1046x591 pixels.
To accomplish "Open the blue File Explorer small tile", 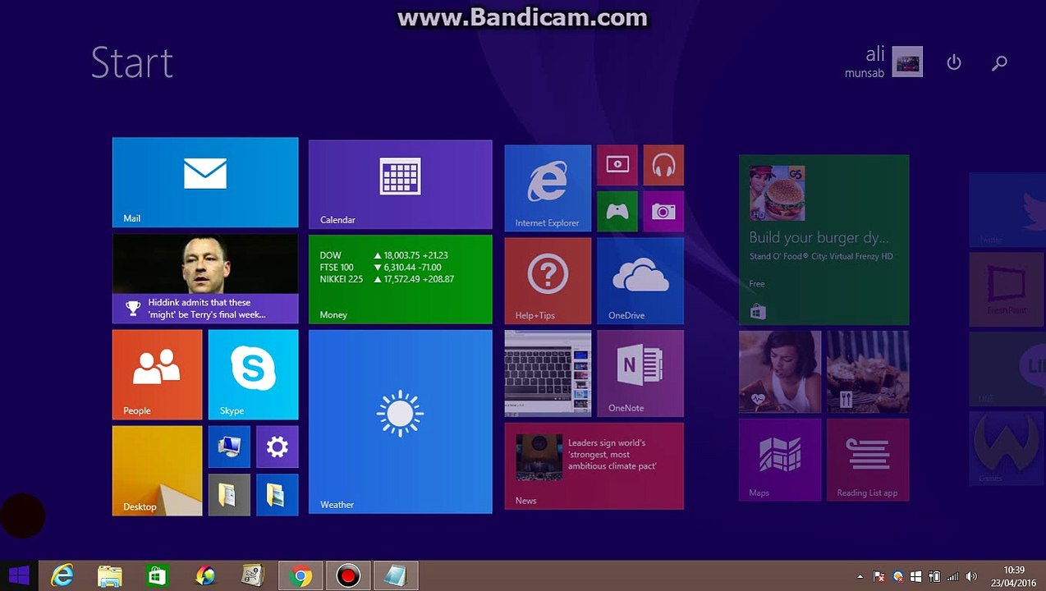I will click(277, 495).
